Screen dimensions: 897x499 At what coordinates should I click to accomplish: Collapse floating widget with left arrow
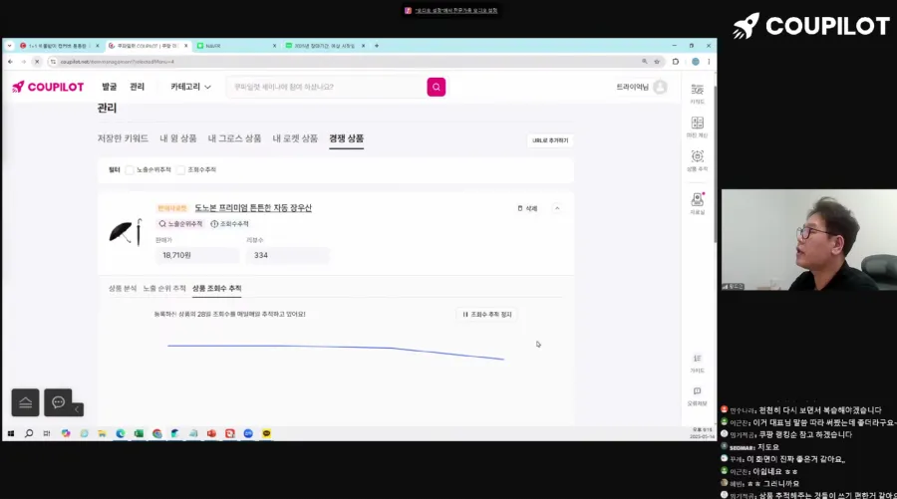point(77,409)
